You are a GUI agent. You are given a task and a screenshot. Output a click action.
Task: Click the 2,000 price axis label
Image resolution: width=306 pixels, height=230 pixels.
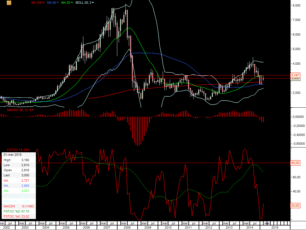point(296,93)
